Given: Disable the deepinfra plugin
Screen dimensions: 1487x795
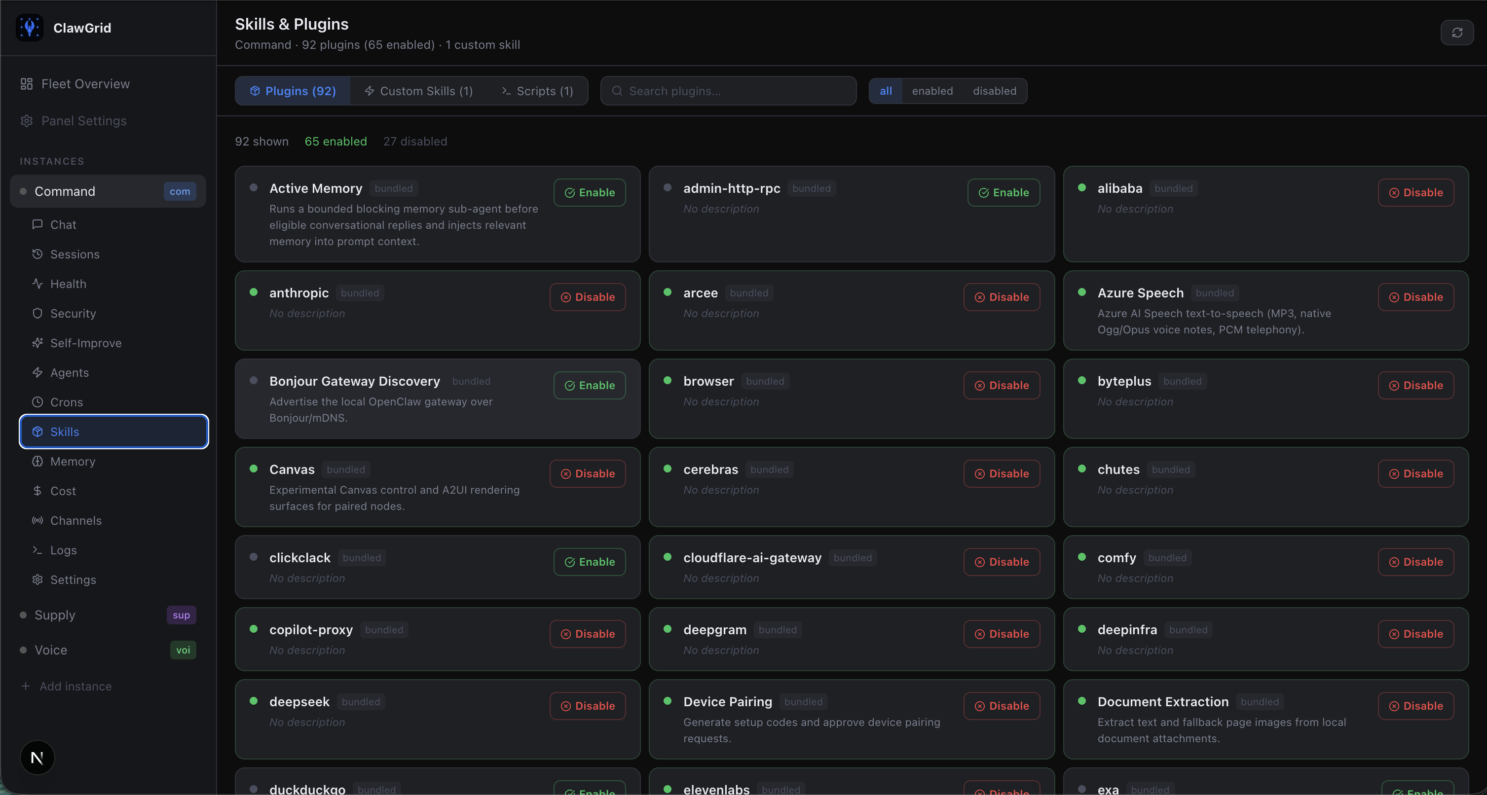Looking at the screenshot, I should coord(1415,634).
